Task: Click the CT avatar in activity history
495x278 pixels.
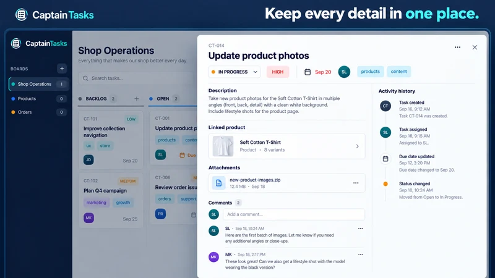Action: click(385, 106)
